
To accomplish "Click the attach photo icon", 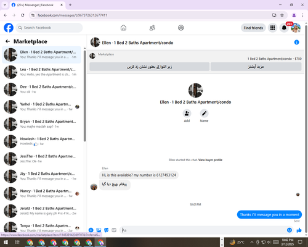I will point(99,230).
